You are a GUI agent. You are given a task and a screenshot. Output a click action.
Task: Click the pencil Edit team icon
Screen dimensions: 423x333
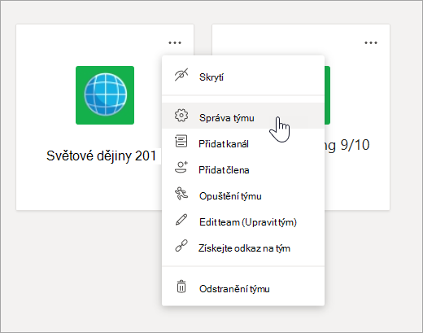point(181,220)
